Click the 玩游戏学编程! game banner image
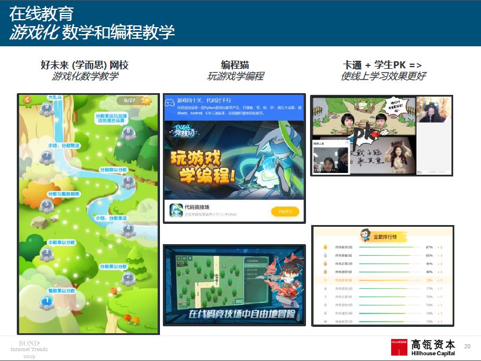Screen dimensions: 481x361 (234, 160)
